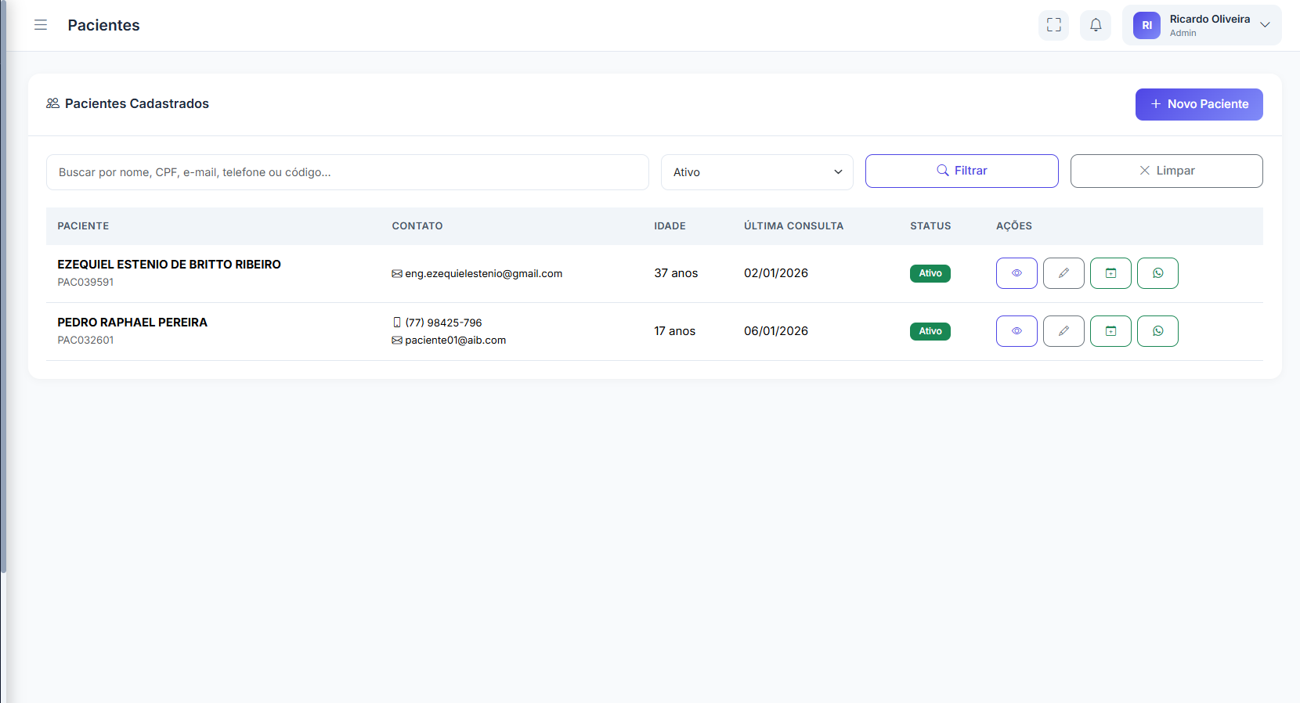Click the Novo Paciente button

pyautogui.click(x=1198, y=104)
